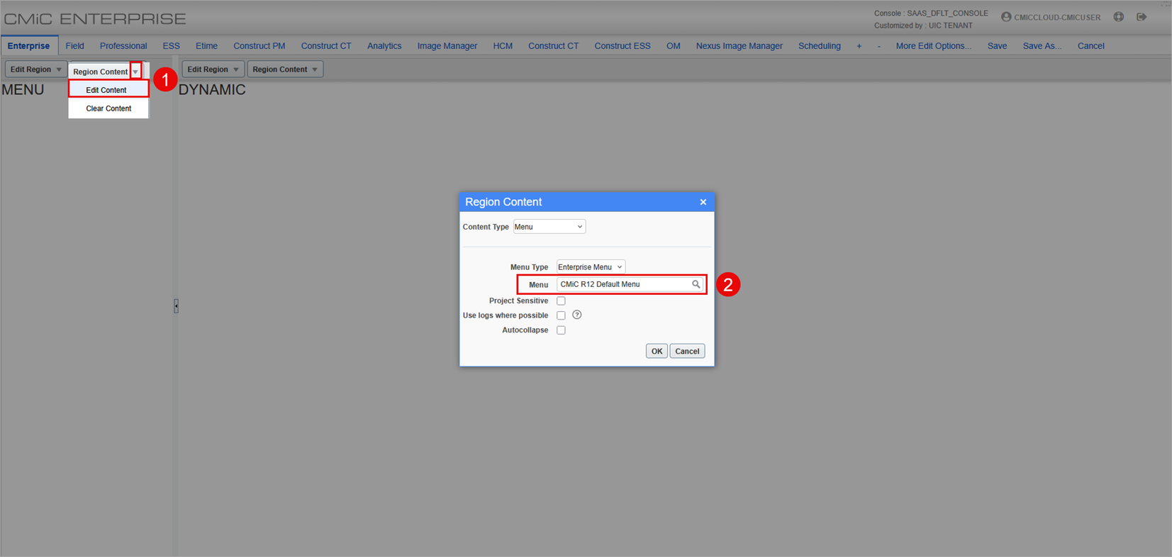Click Save As in the top bar
Screen dimensions: 1172x557
[1042, 46]
